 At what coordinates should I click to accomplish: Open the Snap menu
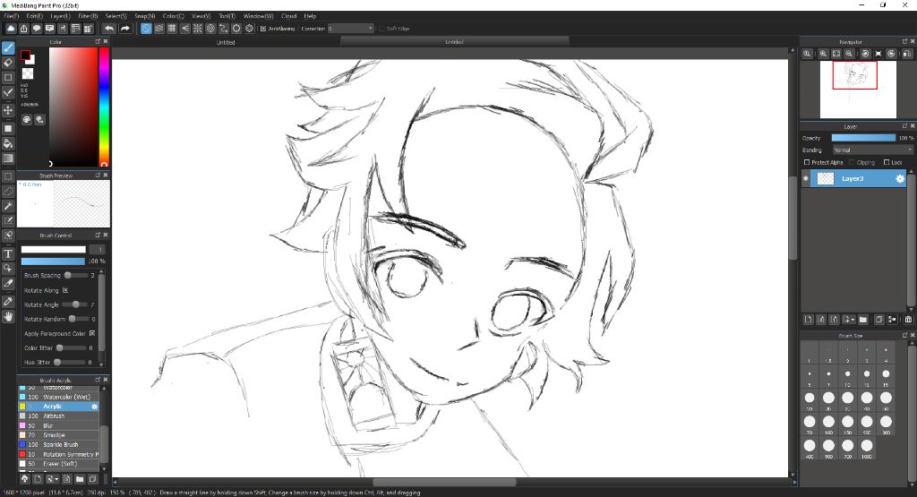(144, 16)
